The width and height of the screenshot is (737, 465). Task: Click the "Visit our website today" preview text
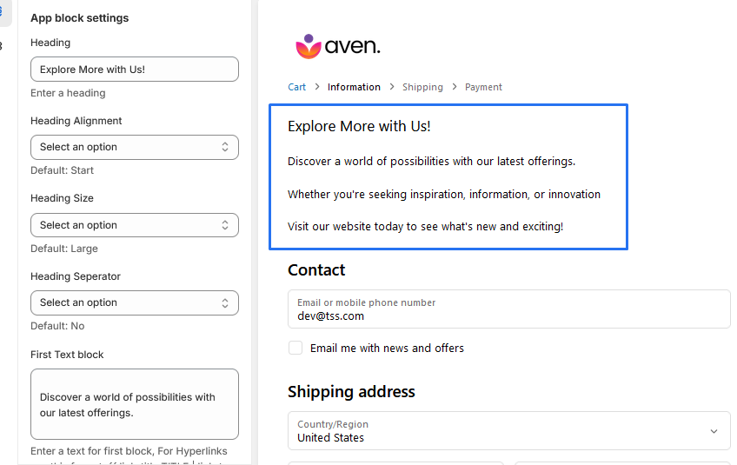tap(425, 227)
